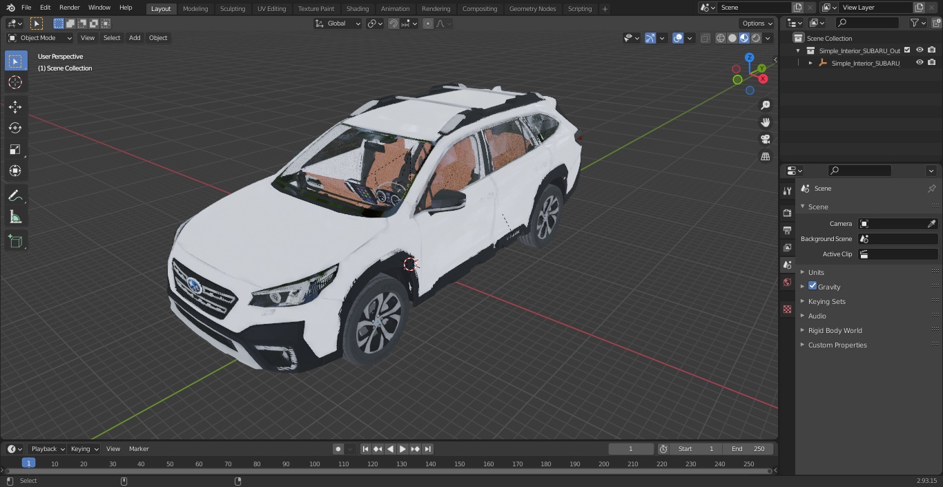Image resolution: width=943 pixels, height=487 pixels.
Task: Activate the Move tool
Action: point(15,106)
